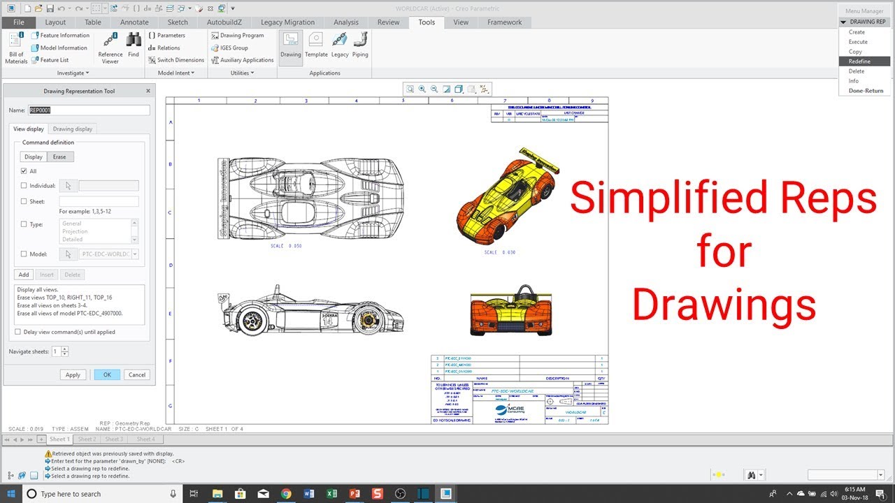Switch to the Sheet 2 tab

pos(87,439)
